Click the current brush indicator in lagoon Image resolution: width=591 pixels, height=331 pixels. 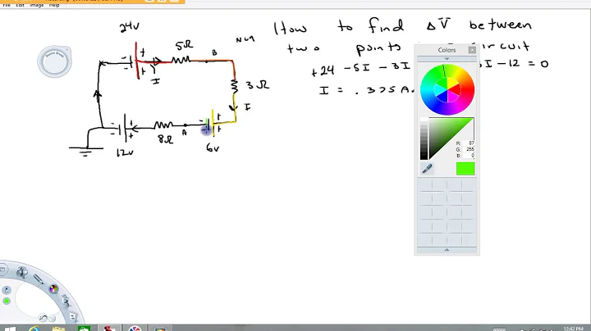(x=7, y=290)
